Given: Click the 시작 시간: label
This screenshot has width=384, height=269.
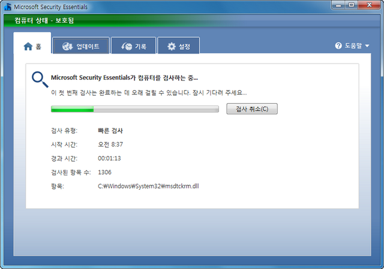Looking at the screenshot, I should [x=64, y=145].
